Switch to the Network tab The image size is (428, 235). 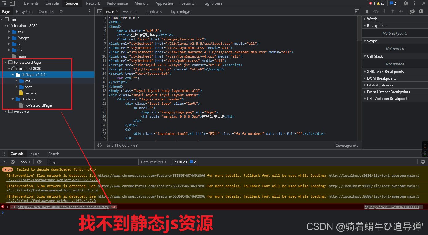coord(93,3)
